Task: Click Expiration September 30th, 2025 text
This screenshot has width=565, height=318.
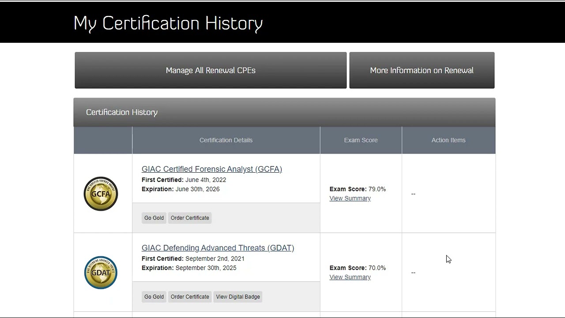Action: coord(189,268)
